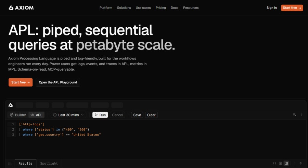This screenshot has height=168, width=308.
Task: Open the results pane three-dot menu
Action: pos(295,163)
